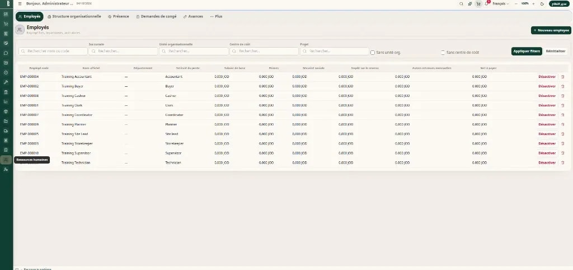Open the hamburger menu in the top bar
The width and height of the screenshot is (573, 270).
click(x=20, y=4)
